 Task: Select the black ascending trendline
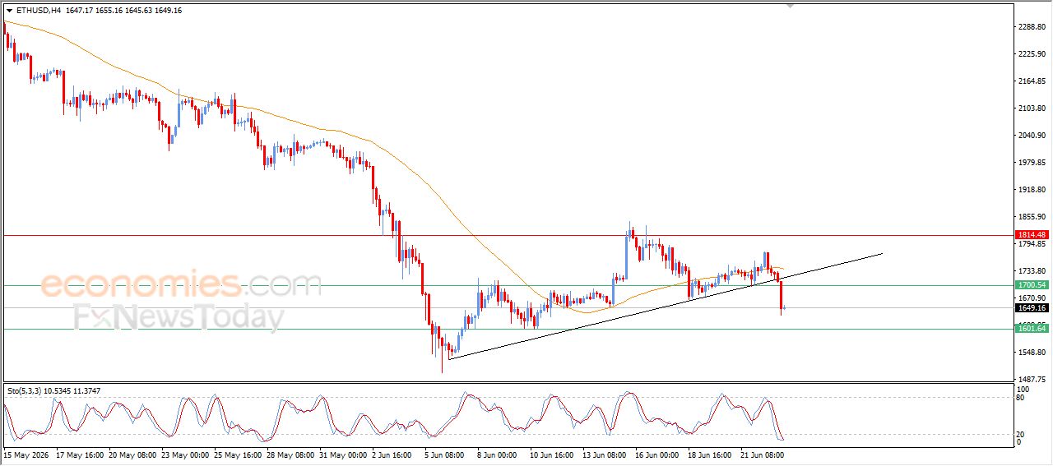[x=666, y=306]
